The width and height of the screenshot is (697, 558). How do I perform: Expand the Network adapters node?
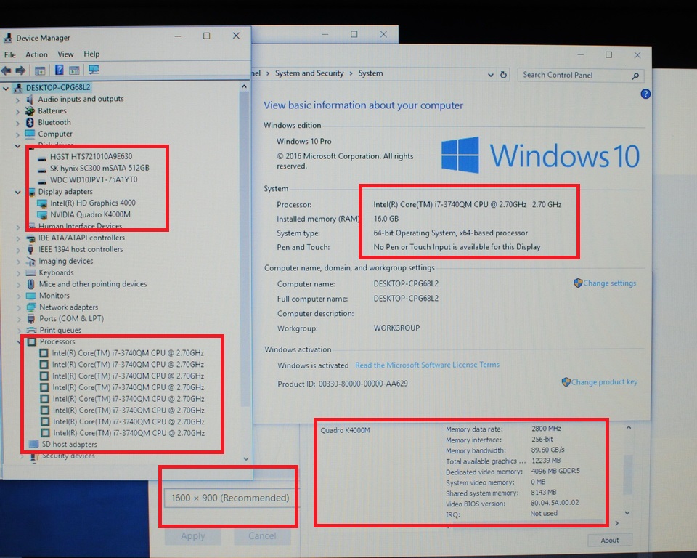(x=19, y=308)
